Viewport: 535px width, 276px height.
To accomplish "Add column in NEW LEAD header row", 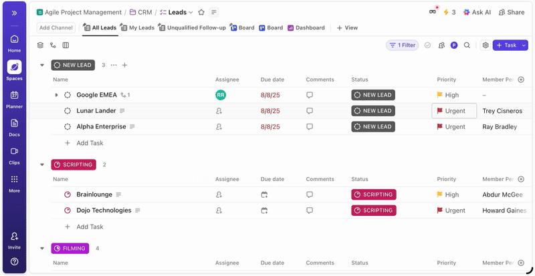I will pyautogui.click(x=521, y=80).
